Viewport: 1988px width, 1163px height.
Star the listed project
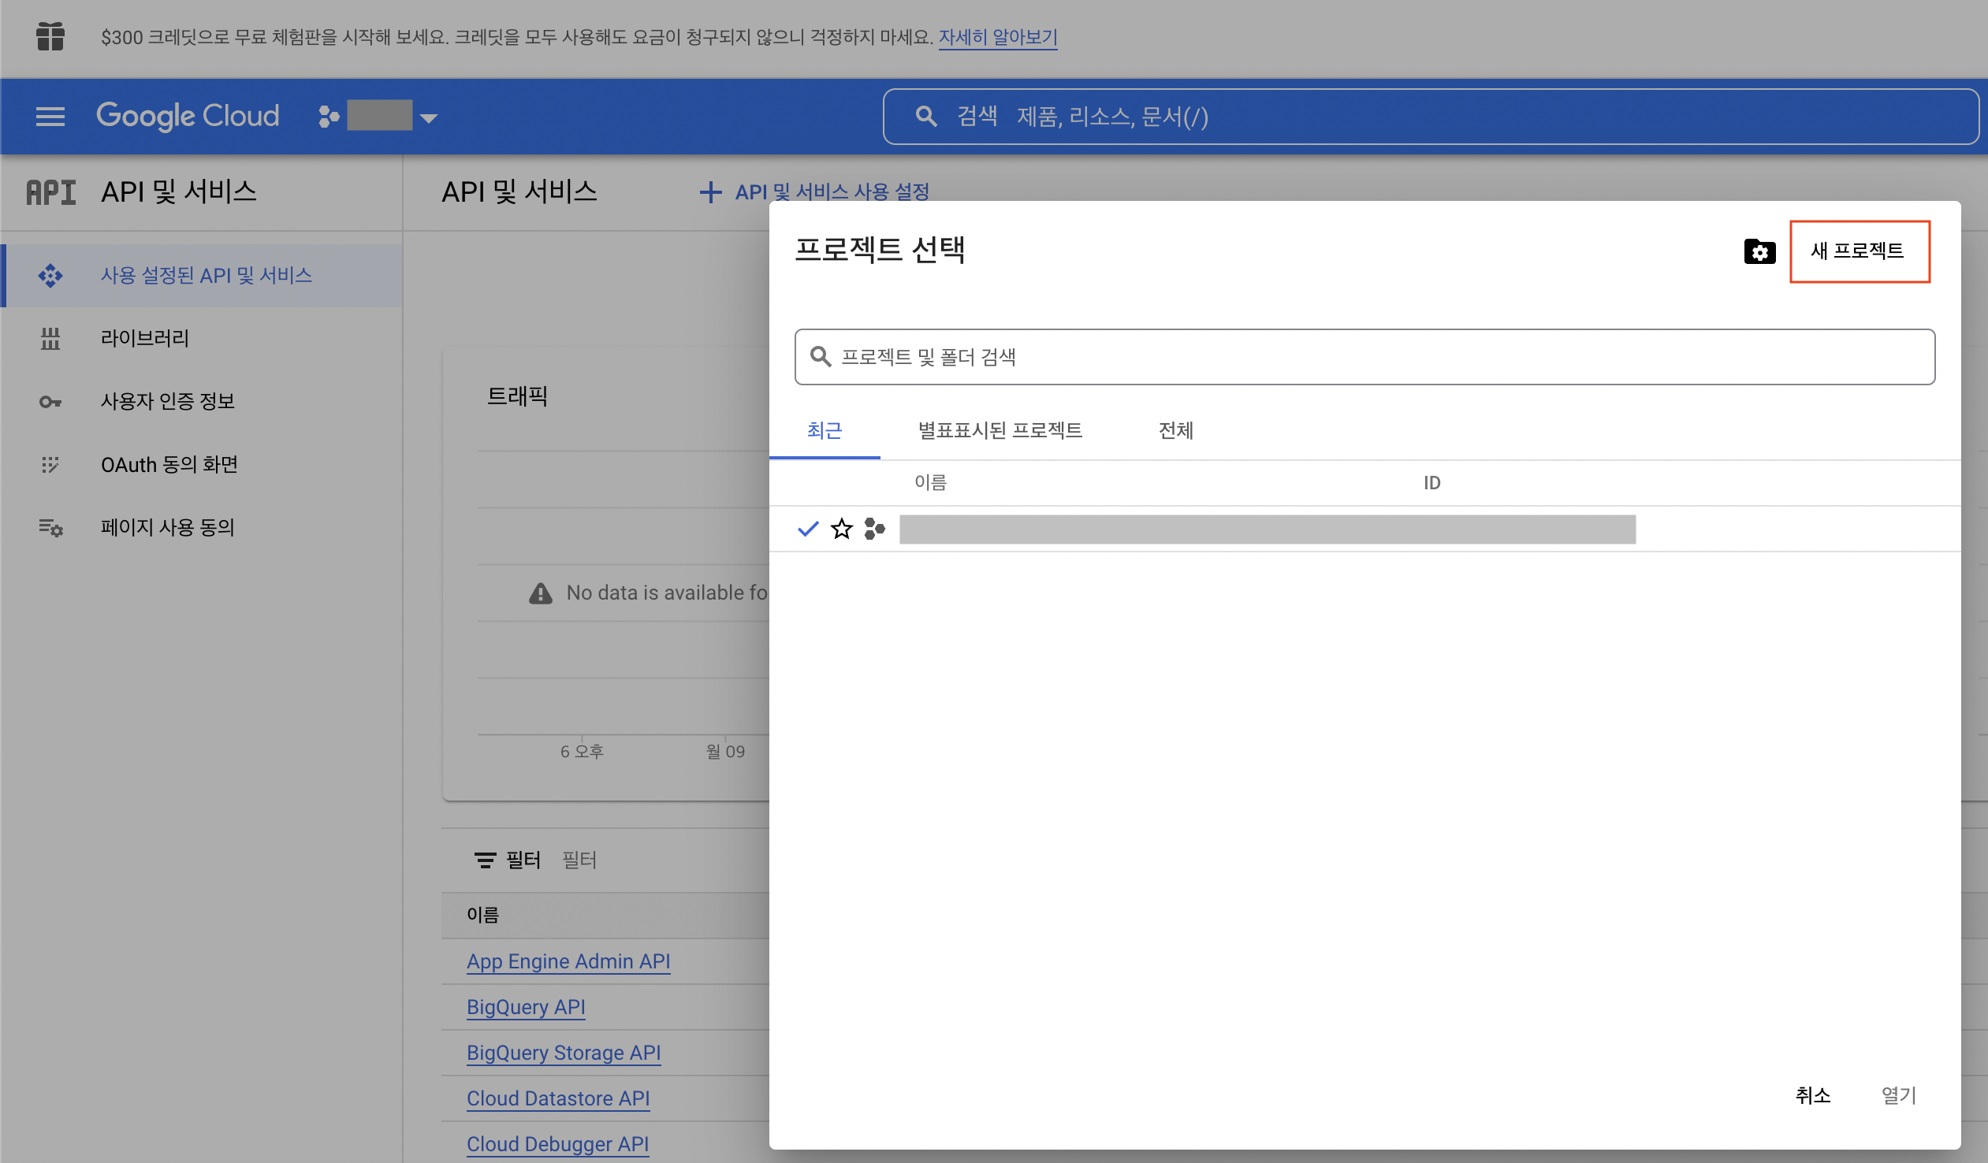pos(842,528)
